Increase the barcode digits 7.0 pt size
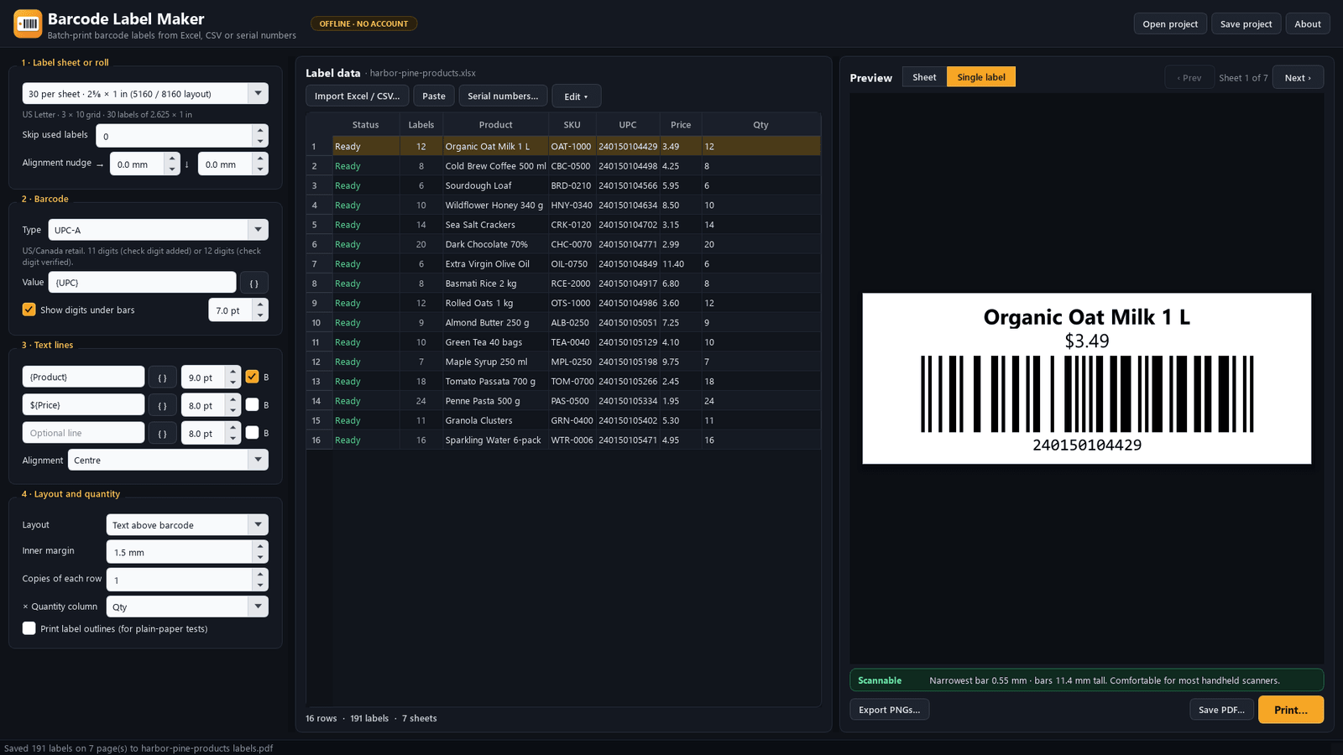 coord(260,305)
